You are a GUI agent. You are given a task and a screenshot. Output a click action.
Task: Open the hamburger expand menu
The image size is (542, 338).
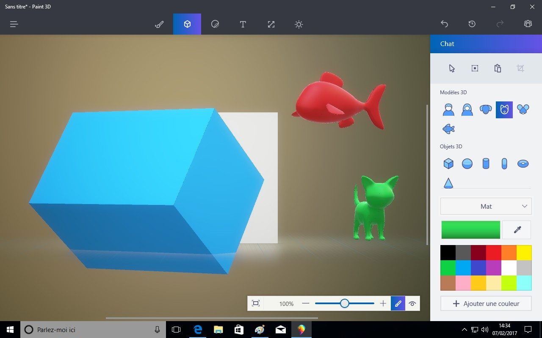[x=14, y=24]
